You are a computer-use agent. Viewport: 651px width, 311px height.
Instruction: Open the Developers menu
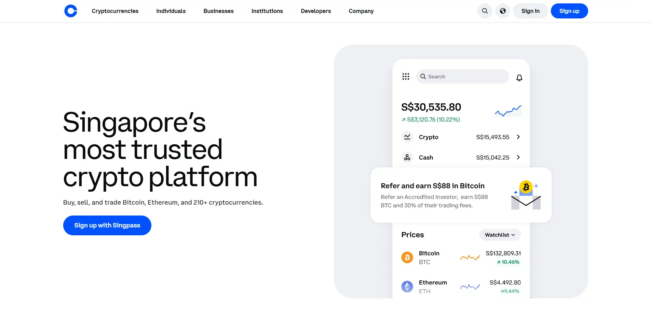(x=316, y=11)
